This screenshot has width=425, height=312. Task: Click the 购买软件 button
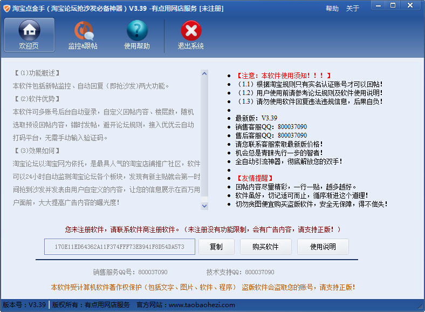click(x=265, y=247)
